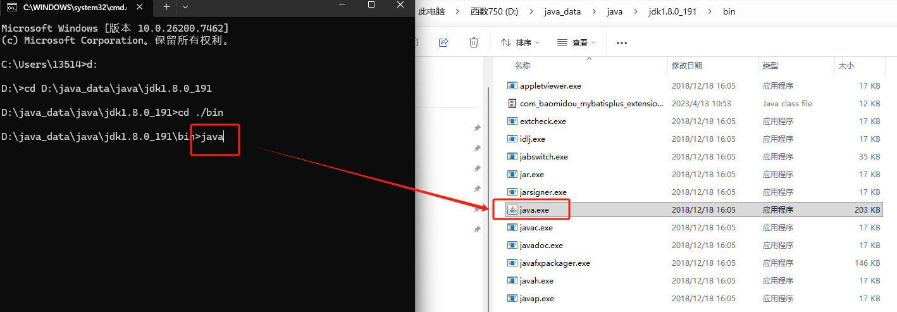Click the 146 KB size cell
Image resolution: width=897 pixels, height=312 pixels.
click(867, 263)
